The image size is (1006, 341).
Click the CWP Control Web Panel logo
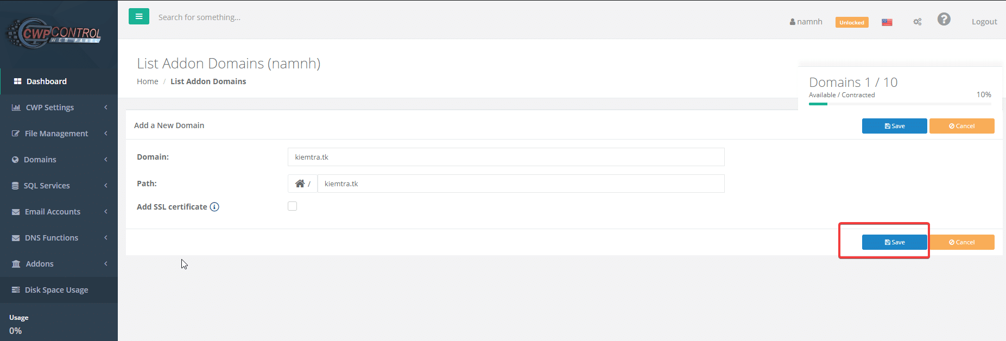(54, 34)
